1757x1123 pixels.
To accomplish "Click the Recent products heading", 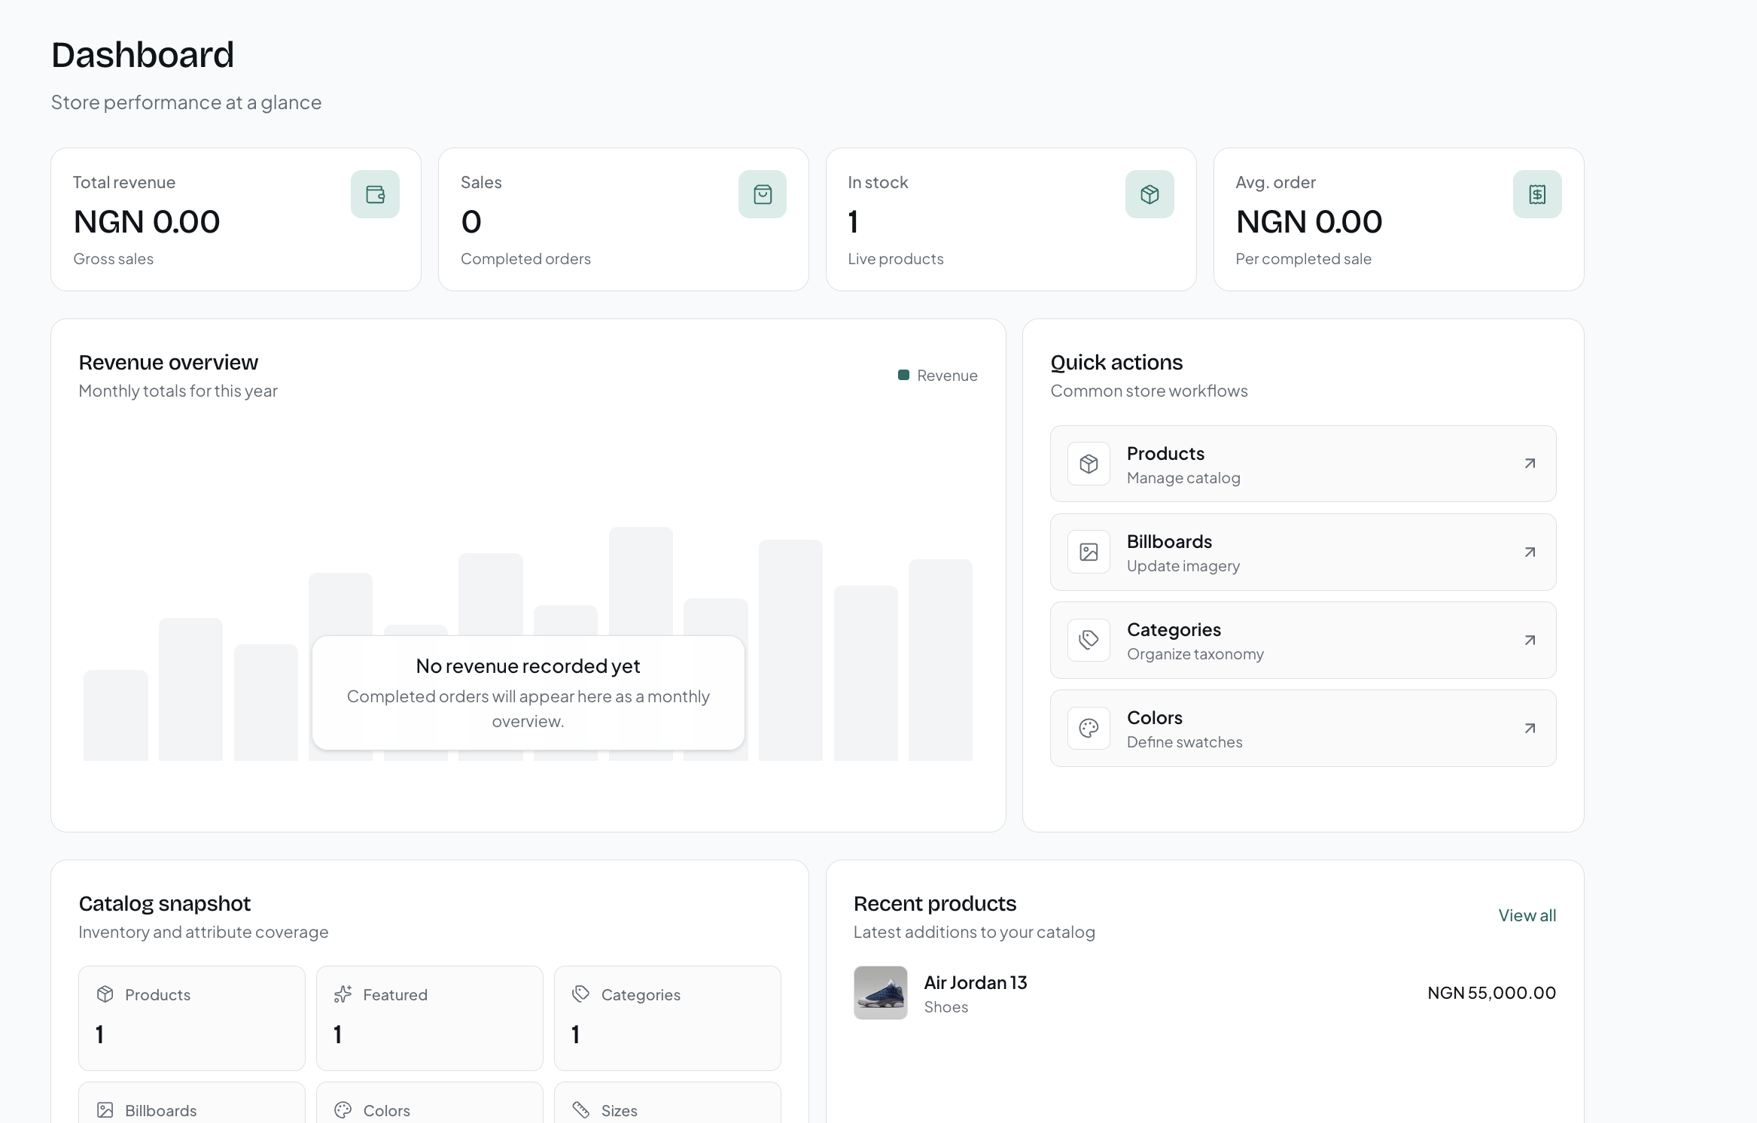I will 935,903.
